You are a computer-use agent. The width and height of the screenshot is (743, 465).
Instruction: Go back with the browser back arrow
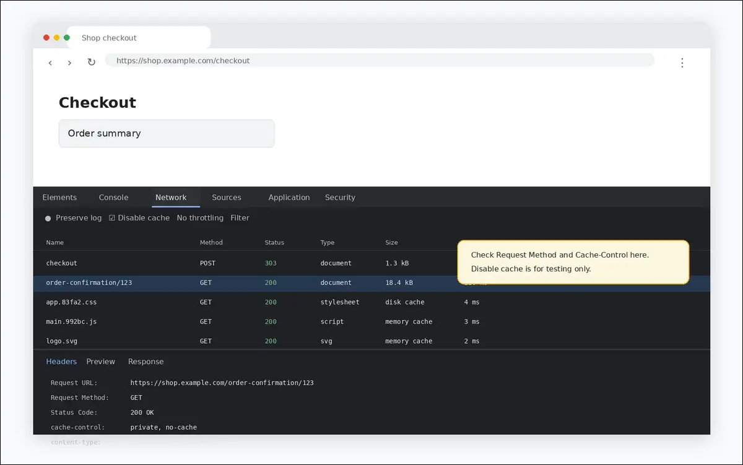50,63
